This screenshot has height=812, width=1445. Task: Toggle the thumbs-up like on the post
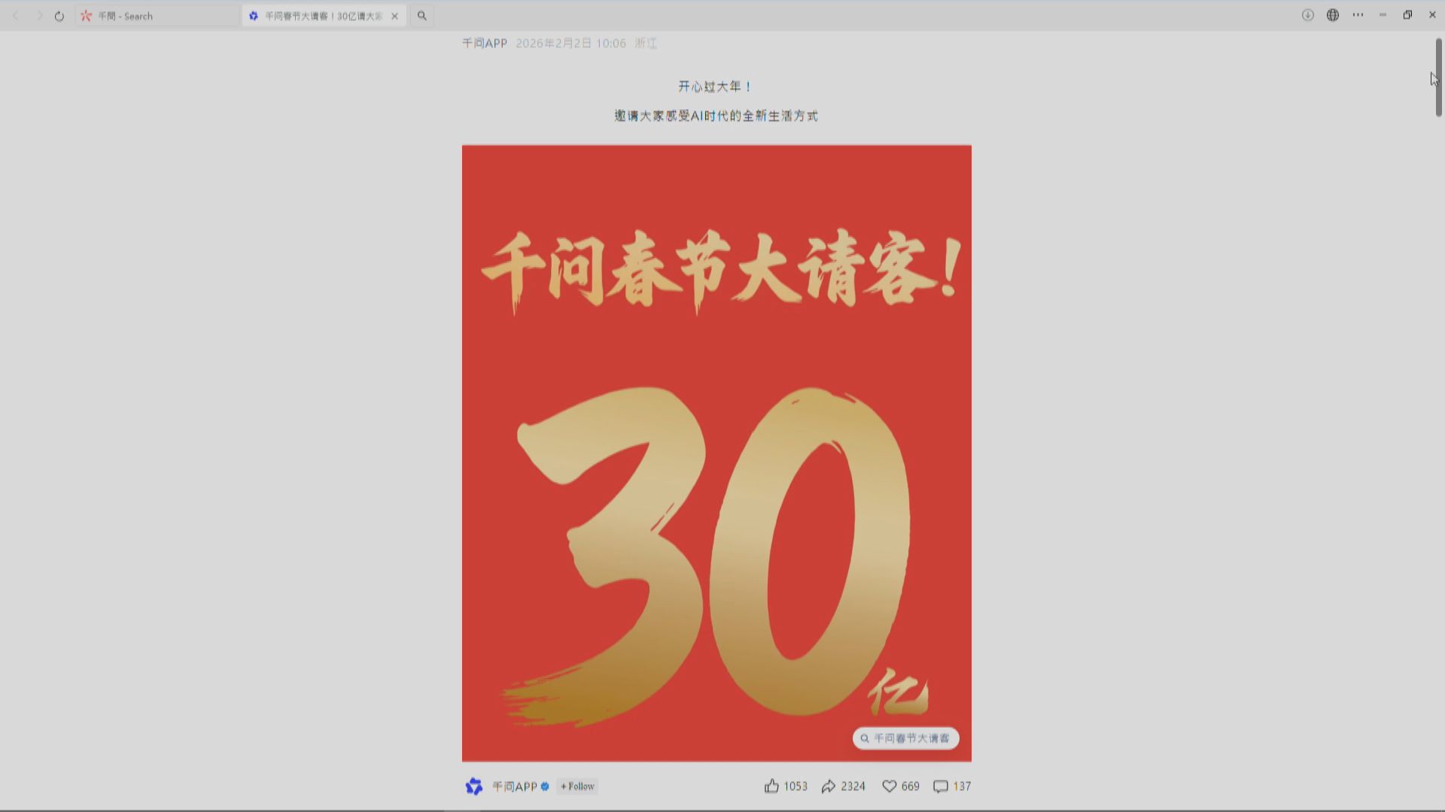[772, 786]
